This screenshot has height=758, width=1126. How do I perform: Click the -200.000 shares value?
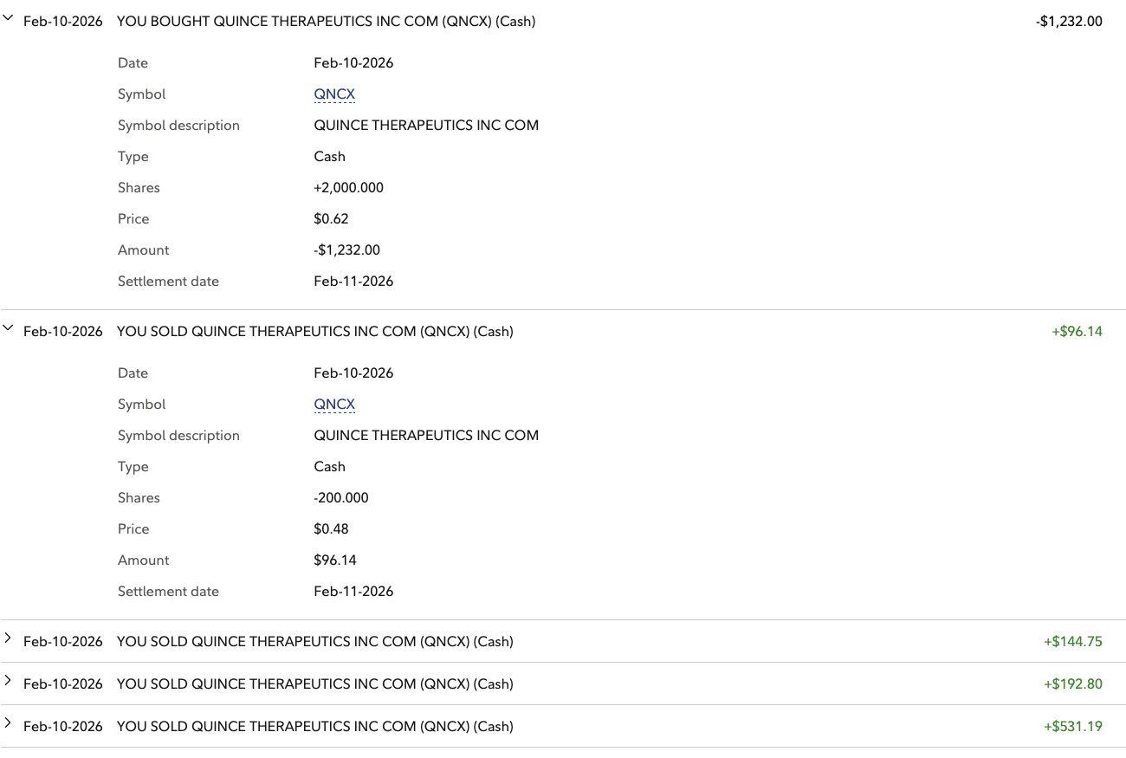(341, 498)
